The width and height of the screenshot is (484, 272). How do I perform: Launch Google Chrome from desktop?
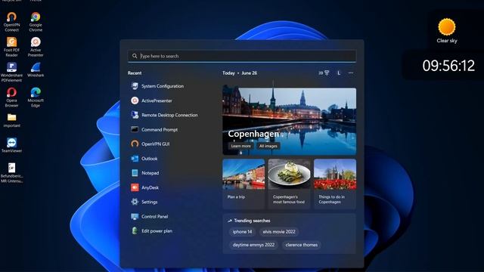pyautogui.click(x=36, y=22)
